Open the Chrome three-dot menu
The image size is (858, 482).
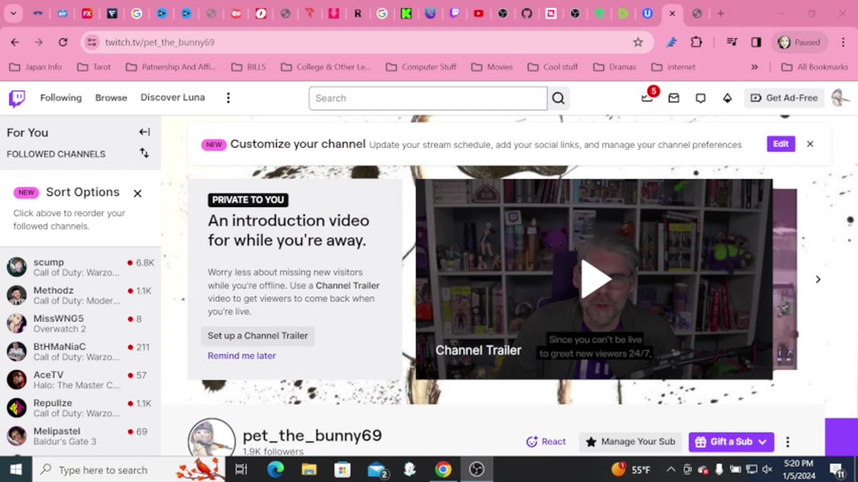pos(843,42)
